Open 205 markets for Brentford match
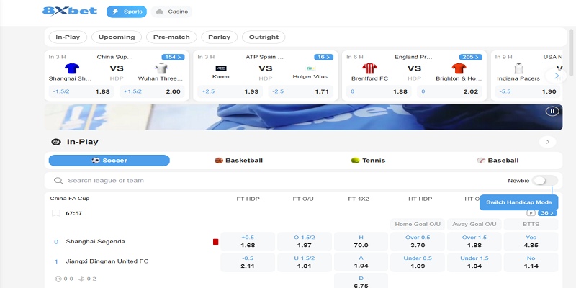Screen dimensions: 576x288 coord(471,57)
